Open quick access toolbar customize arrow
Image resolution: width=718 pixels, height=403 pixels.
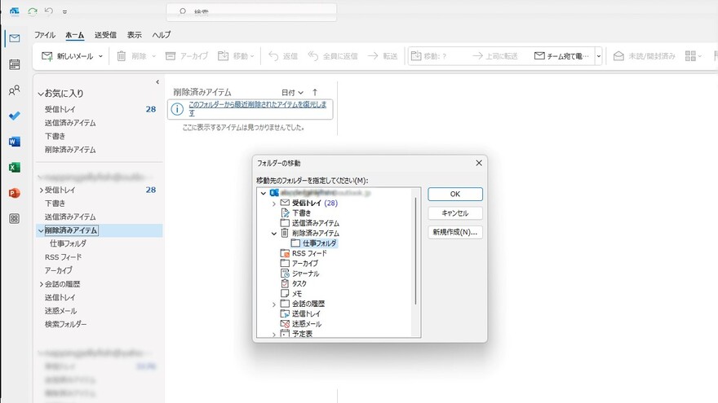(64, 12)
